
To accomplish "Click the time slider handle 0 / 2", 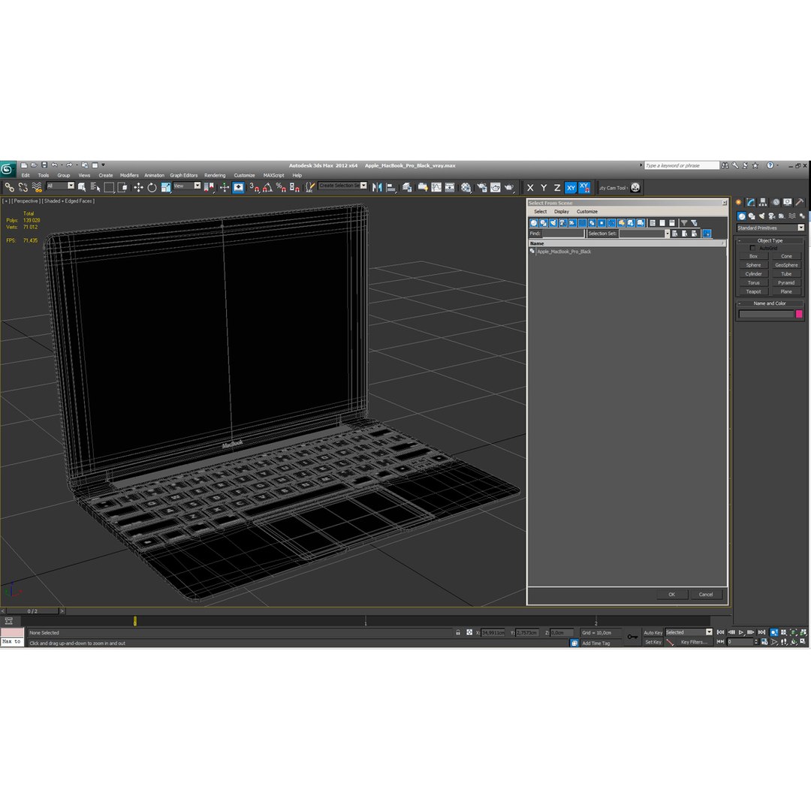I will coord(32,611).
